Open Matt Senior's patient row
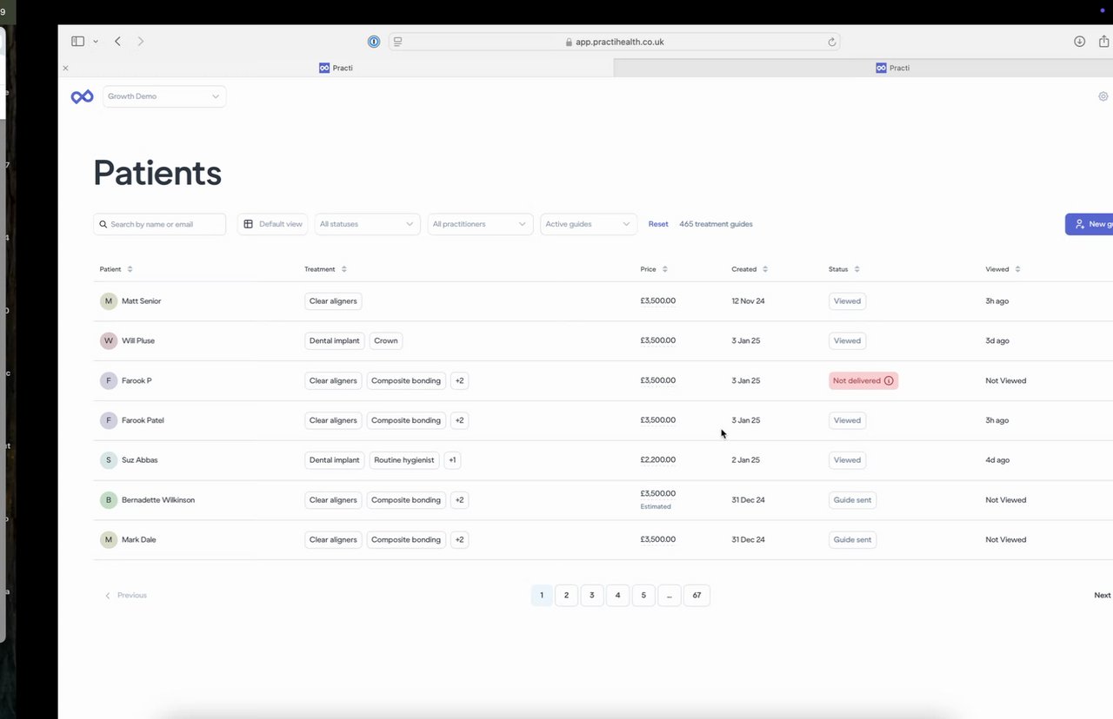This screenshot has height=719, width=1113. (603, 301)
